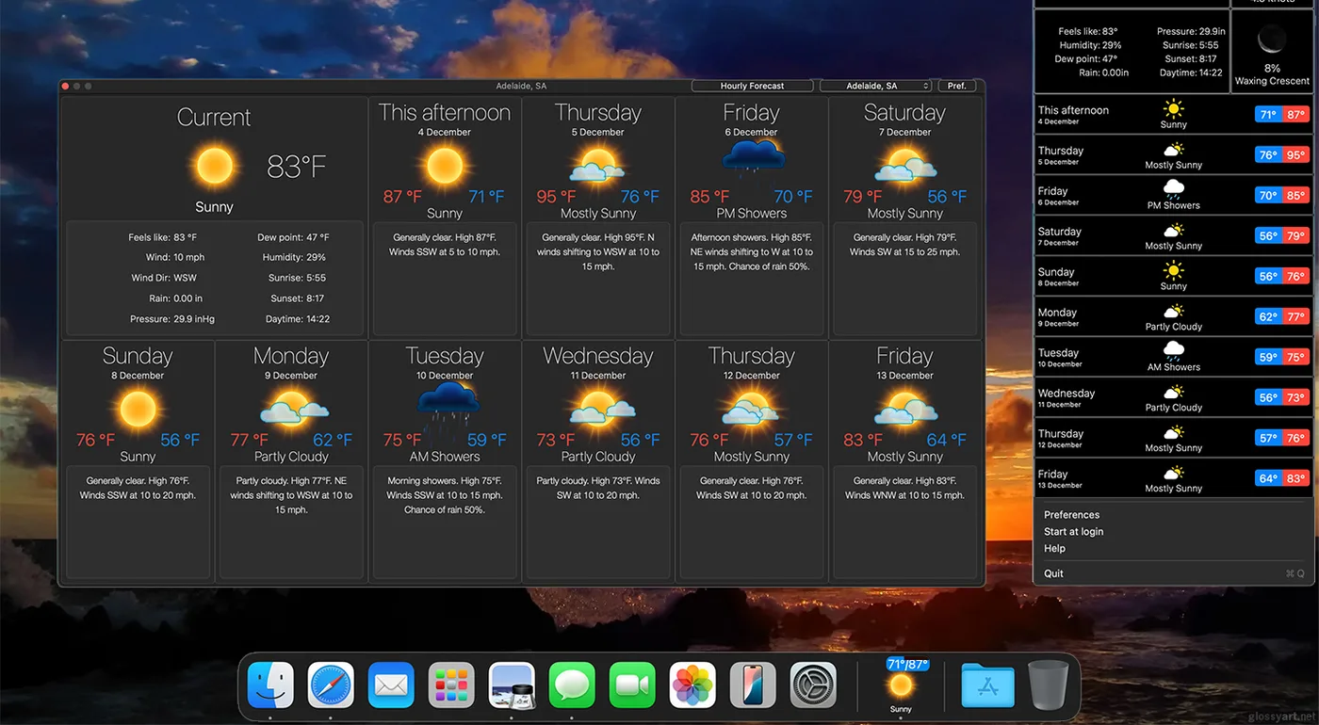
Task: Click Friday's 'Afternoon showers' forecast description
Action: [752, 251]
